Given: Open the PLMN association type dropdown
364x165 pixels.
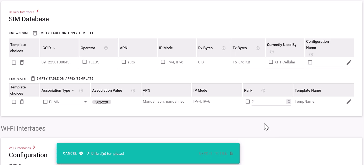Looking at the screenshot, I should click(x=85, y=102).
